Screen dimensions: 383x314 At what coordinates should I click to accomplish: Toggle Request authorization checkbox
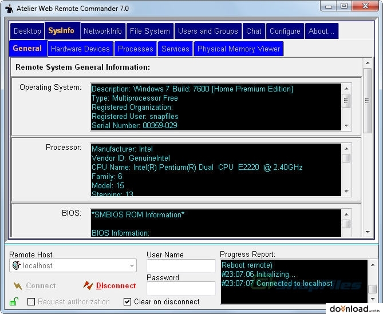pos(31,302)
